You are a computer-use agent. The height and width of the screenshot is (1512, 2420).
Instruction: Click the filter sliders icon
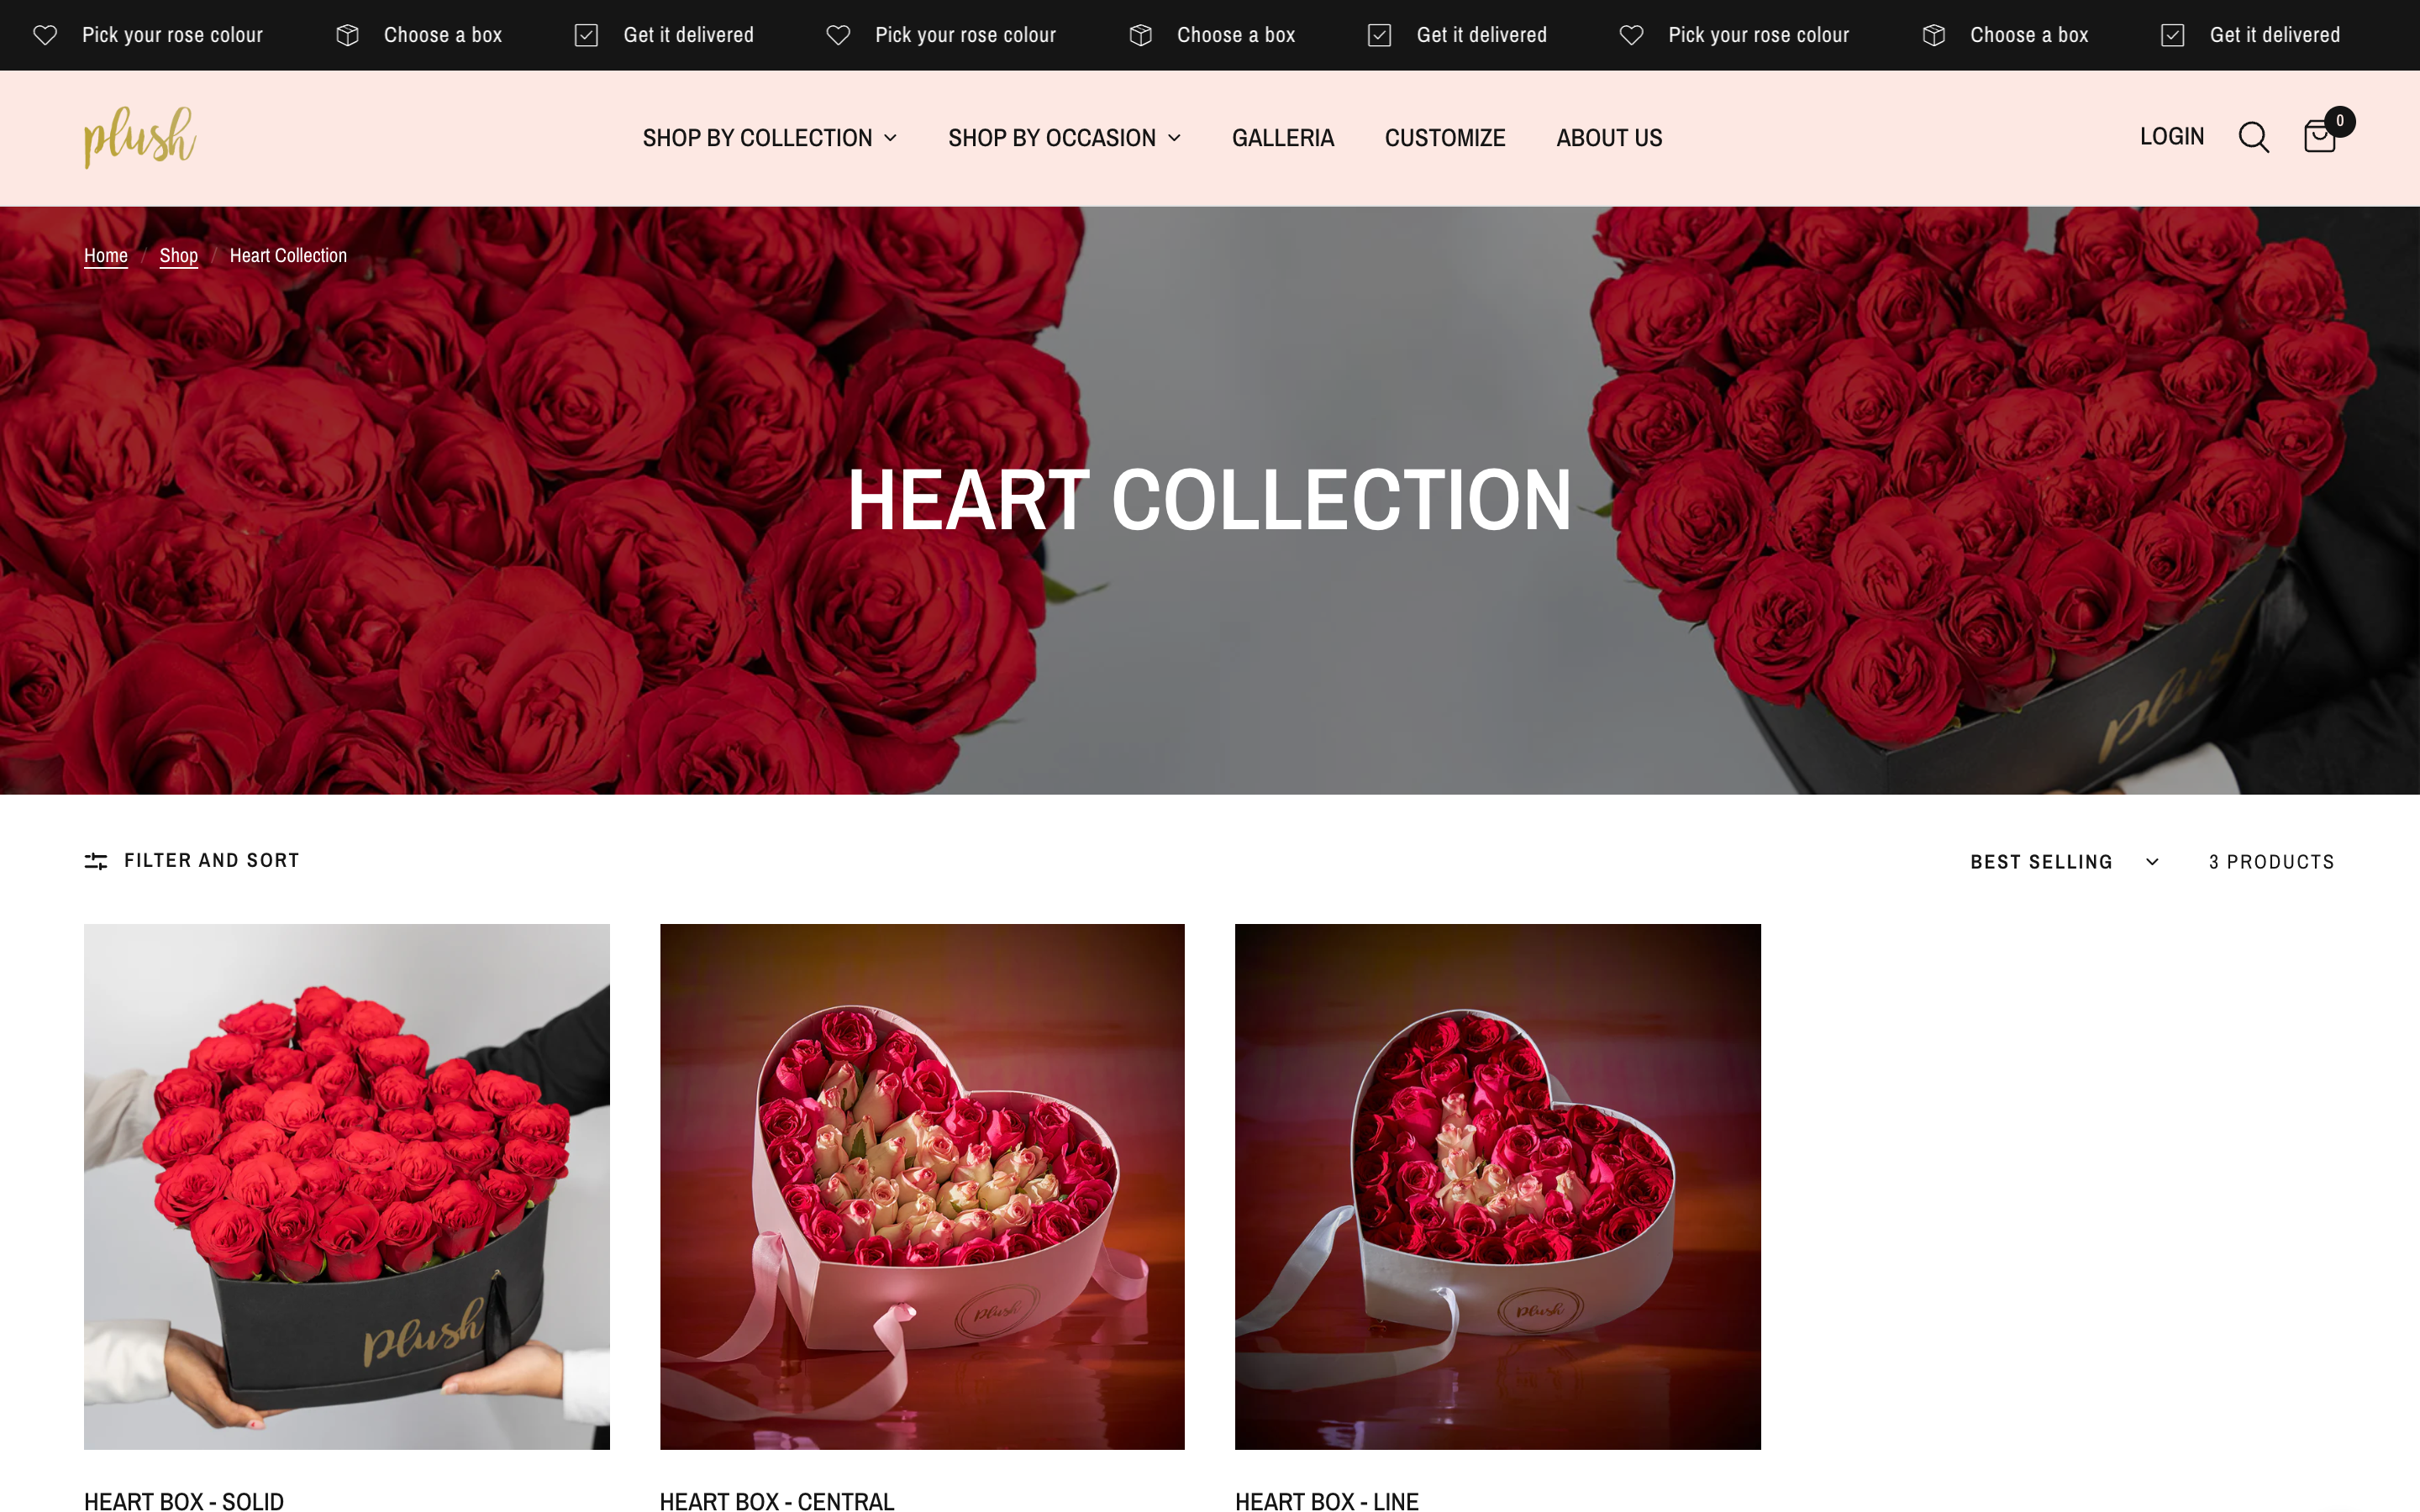coord(96,861)
